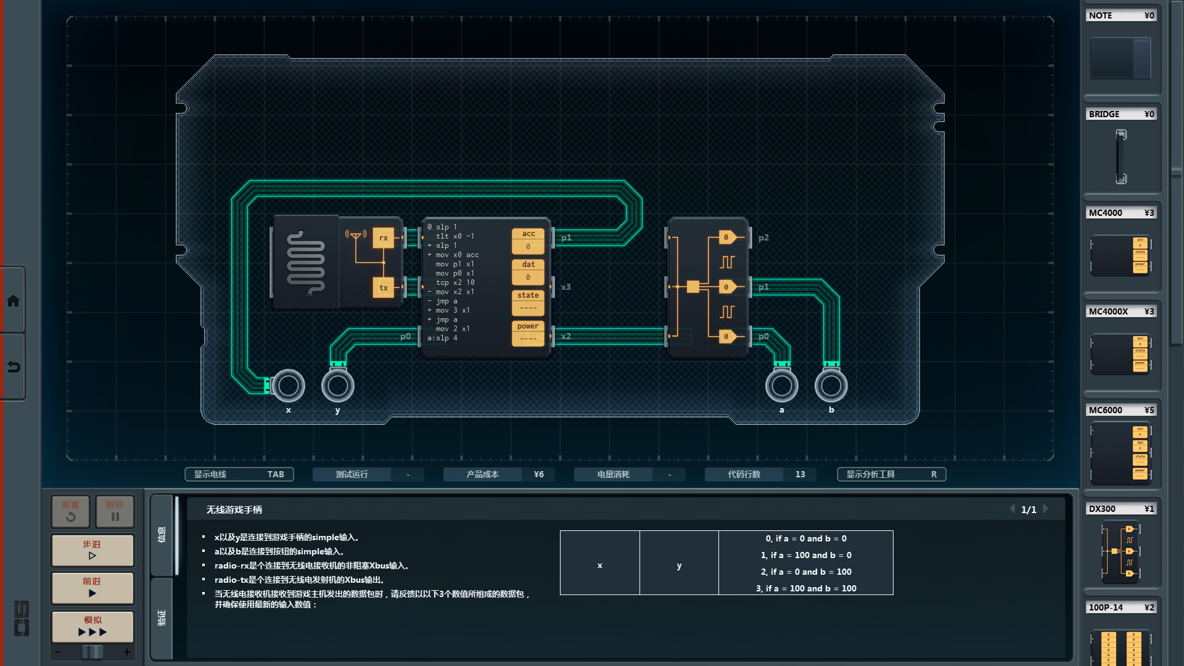The height and width of the screenshot is (666, 1184).
Task: Click the simulation speed slider handle
Action: point(92,652)
